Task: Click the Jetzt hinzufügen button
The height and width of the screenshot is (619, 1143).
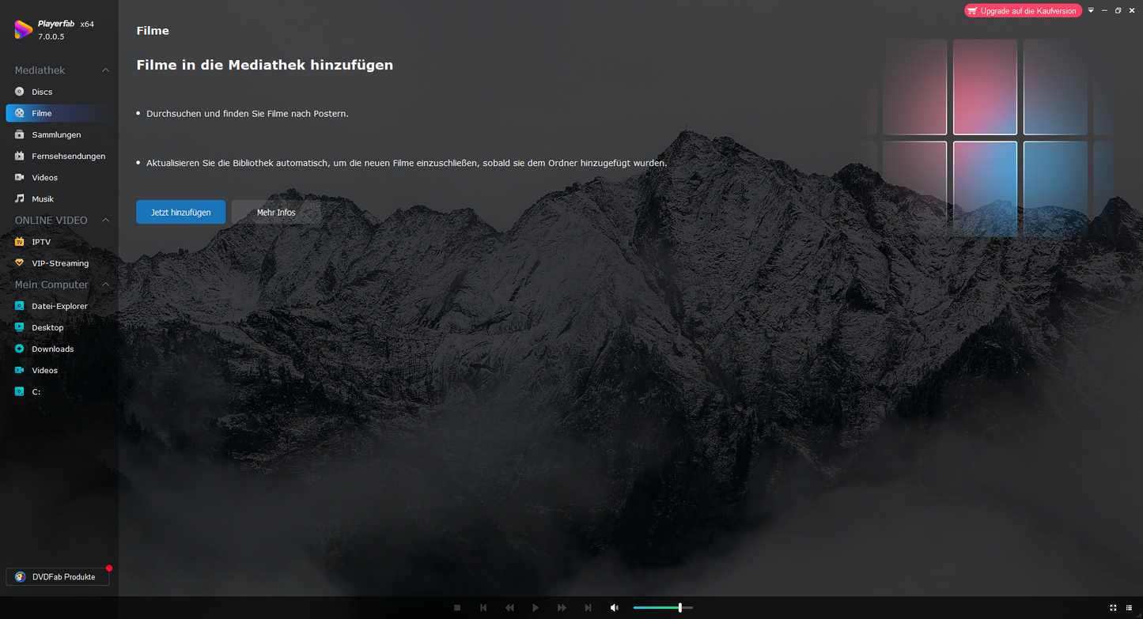Action: [x=180, y=212]
